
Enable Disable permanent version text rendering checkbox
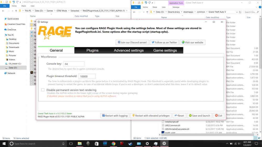43,90
